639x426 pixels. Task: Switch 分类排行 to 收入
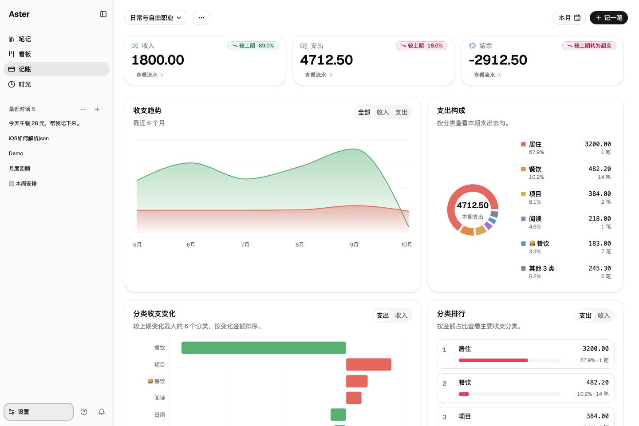click(x=604, y=316)
